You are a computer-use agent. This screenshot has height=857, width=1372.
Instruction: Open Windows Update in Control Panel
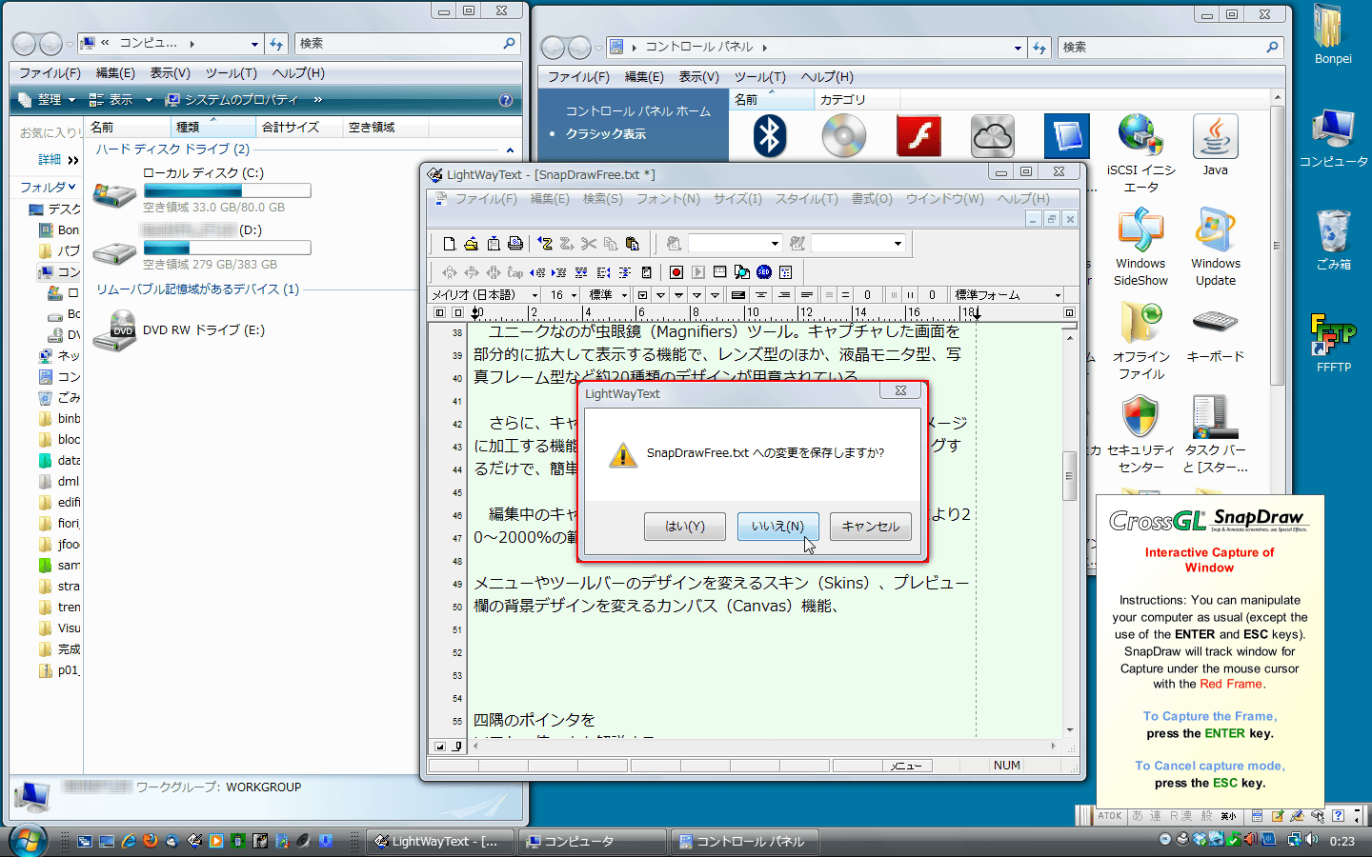point(1216,247)
